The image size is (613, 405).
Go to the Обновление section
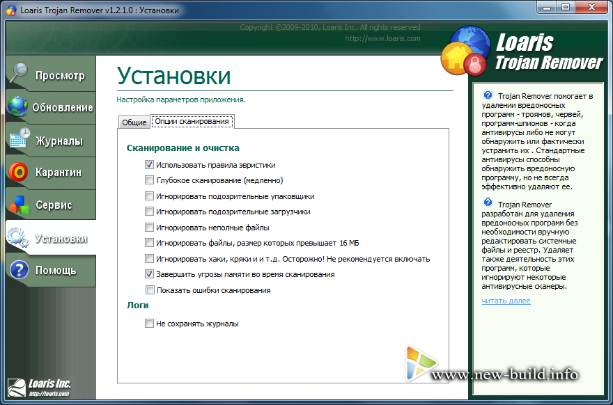click(x=51, y=107)
